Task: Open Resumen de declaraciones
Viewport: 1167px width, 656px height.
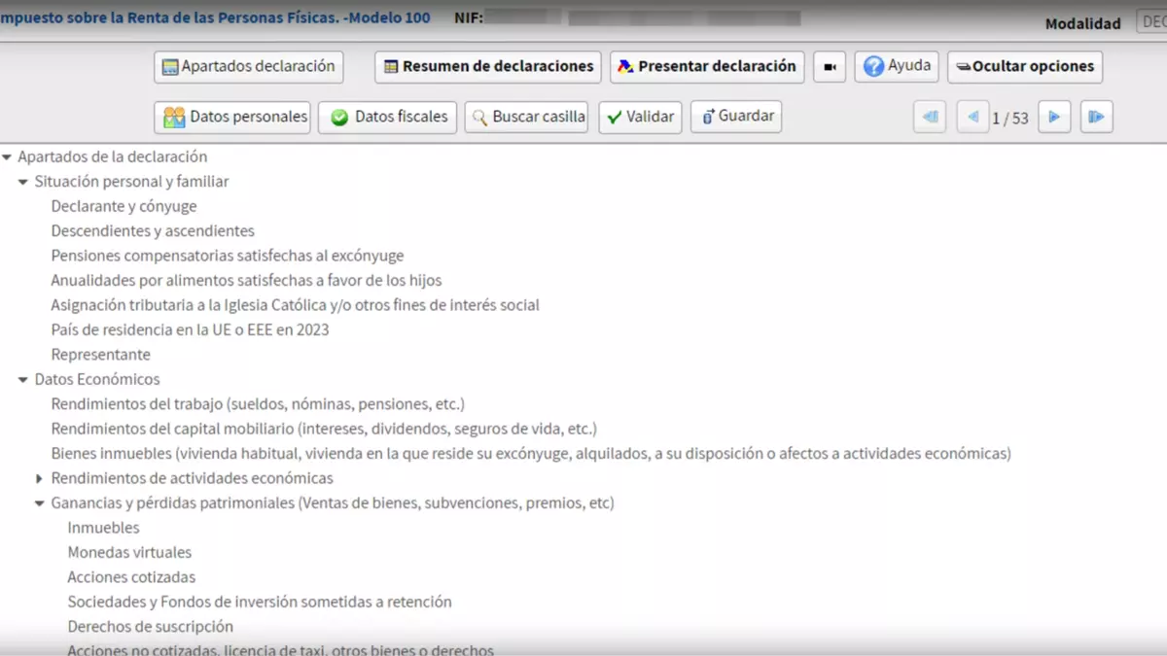Action: tap(488, 67)
